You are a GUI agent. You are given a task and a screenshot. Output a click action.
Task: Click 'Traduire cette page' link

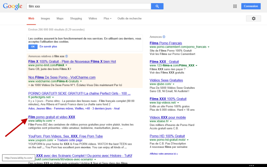(70, 140)
